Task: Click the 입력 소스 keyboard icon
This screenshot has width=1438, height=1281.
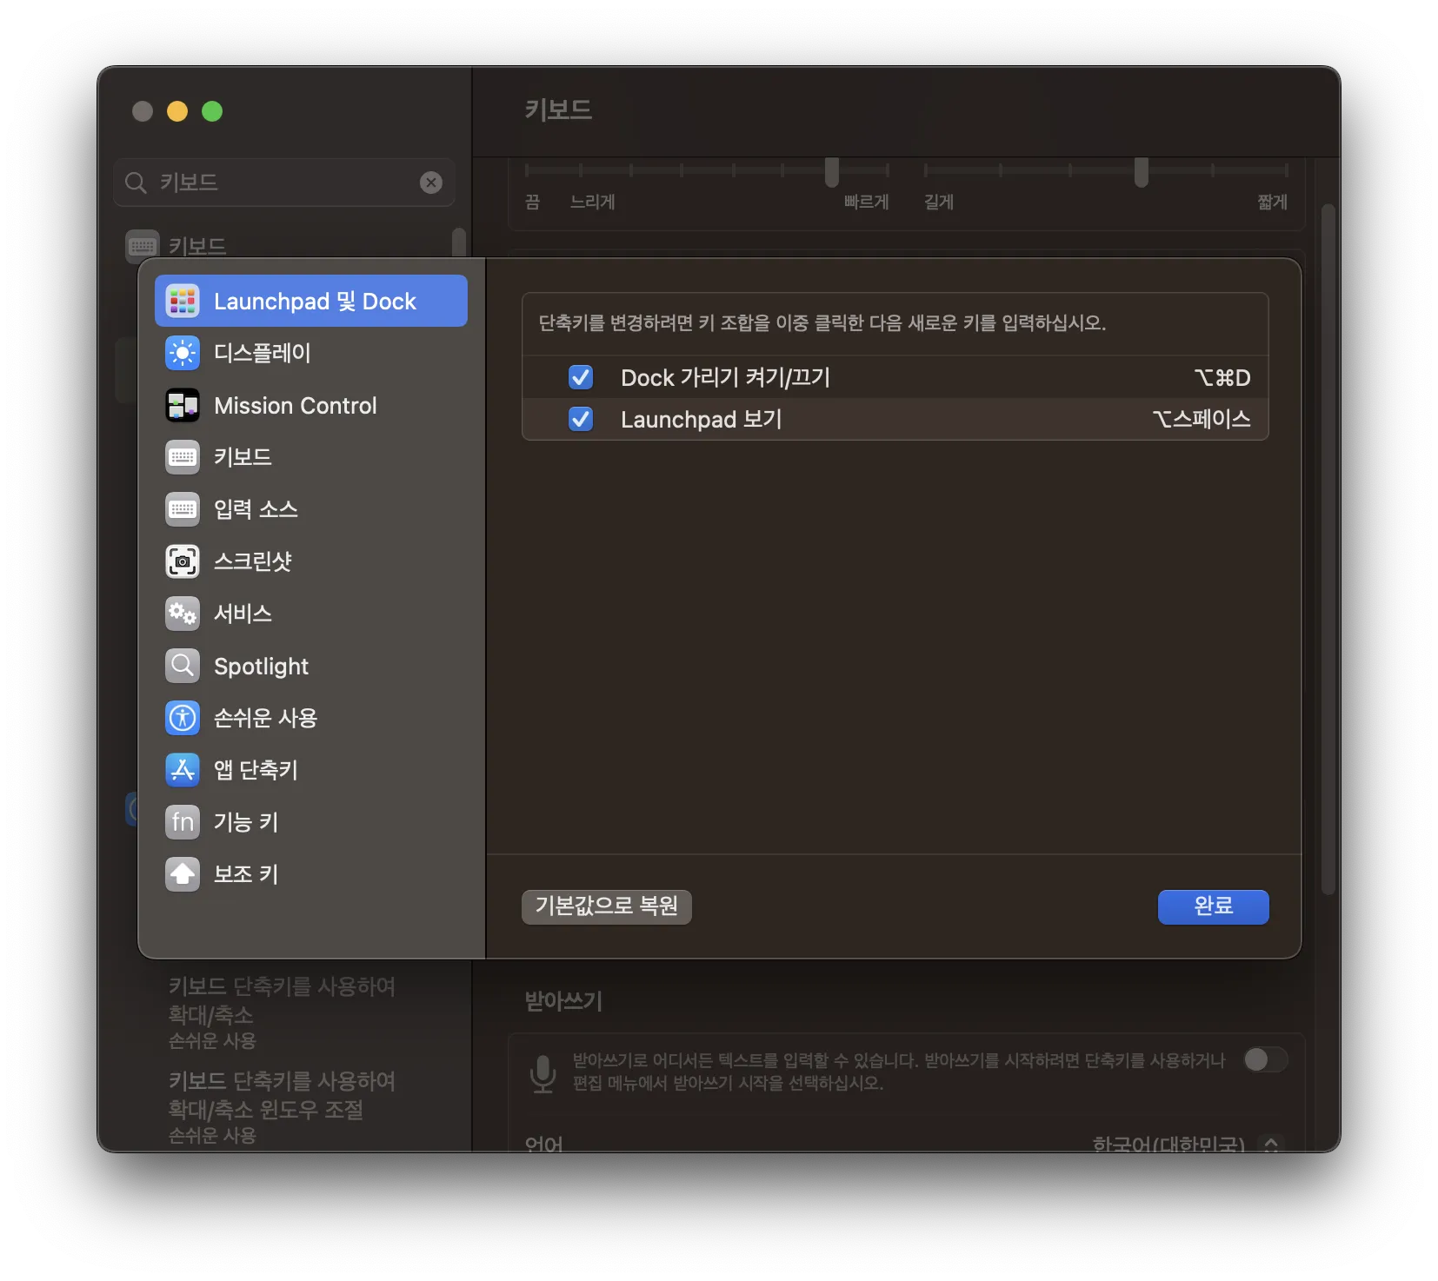Action: (183, 509)
